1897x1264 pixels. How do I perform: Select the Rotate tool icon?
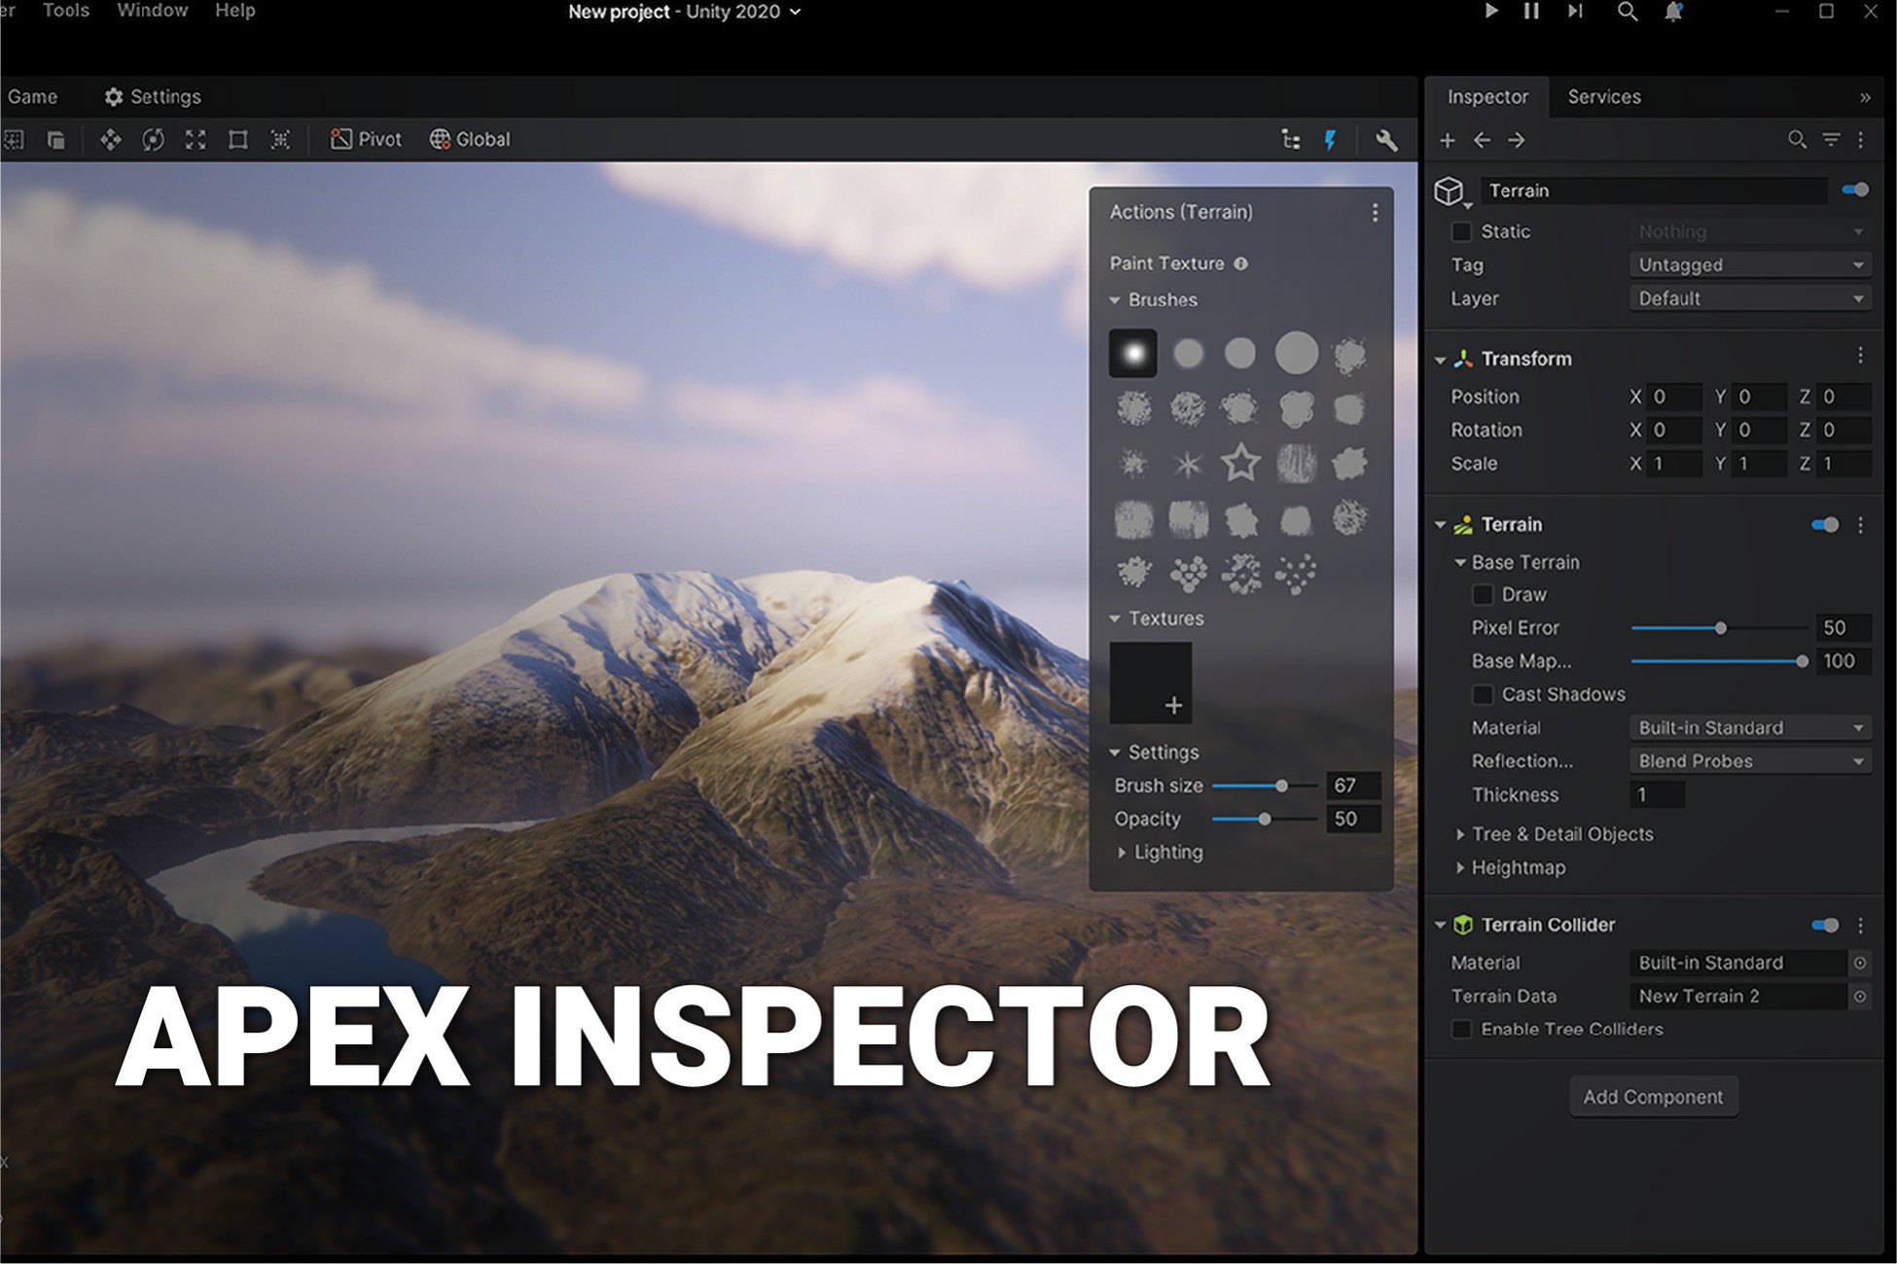pyautogui.click(x=153, y=140)
